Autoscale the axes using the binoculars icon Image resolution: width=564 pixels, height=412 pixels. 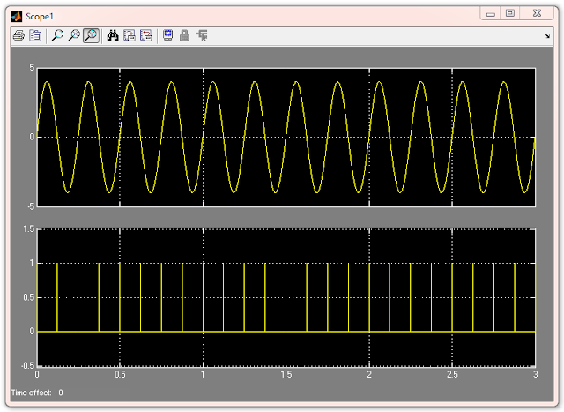[113, 35]
